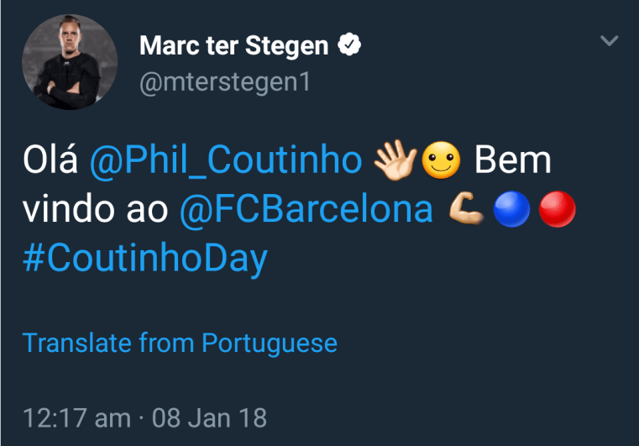Open the @Phil_Coutinho mention

tap(226, 160)
